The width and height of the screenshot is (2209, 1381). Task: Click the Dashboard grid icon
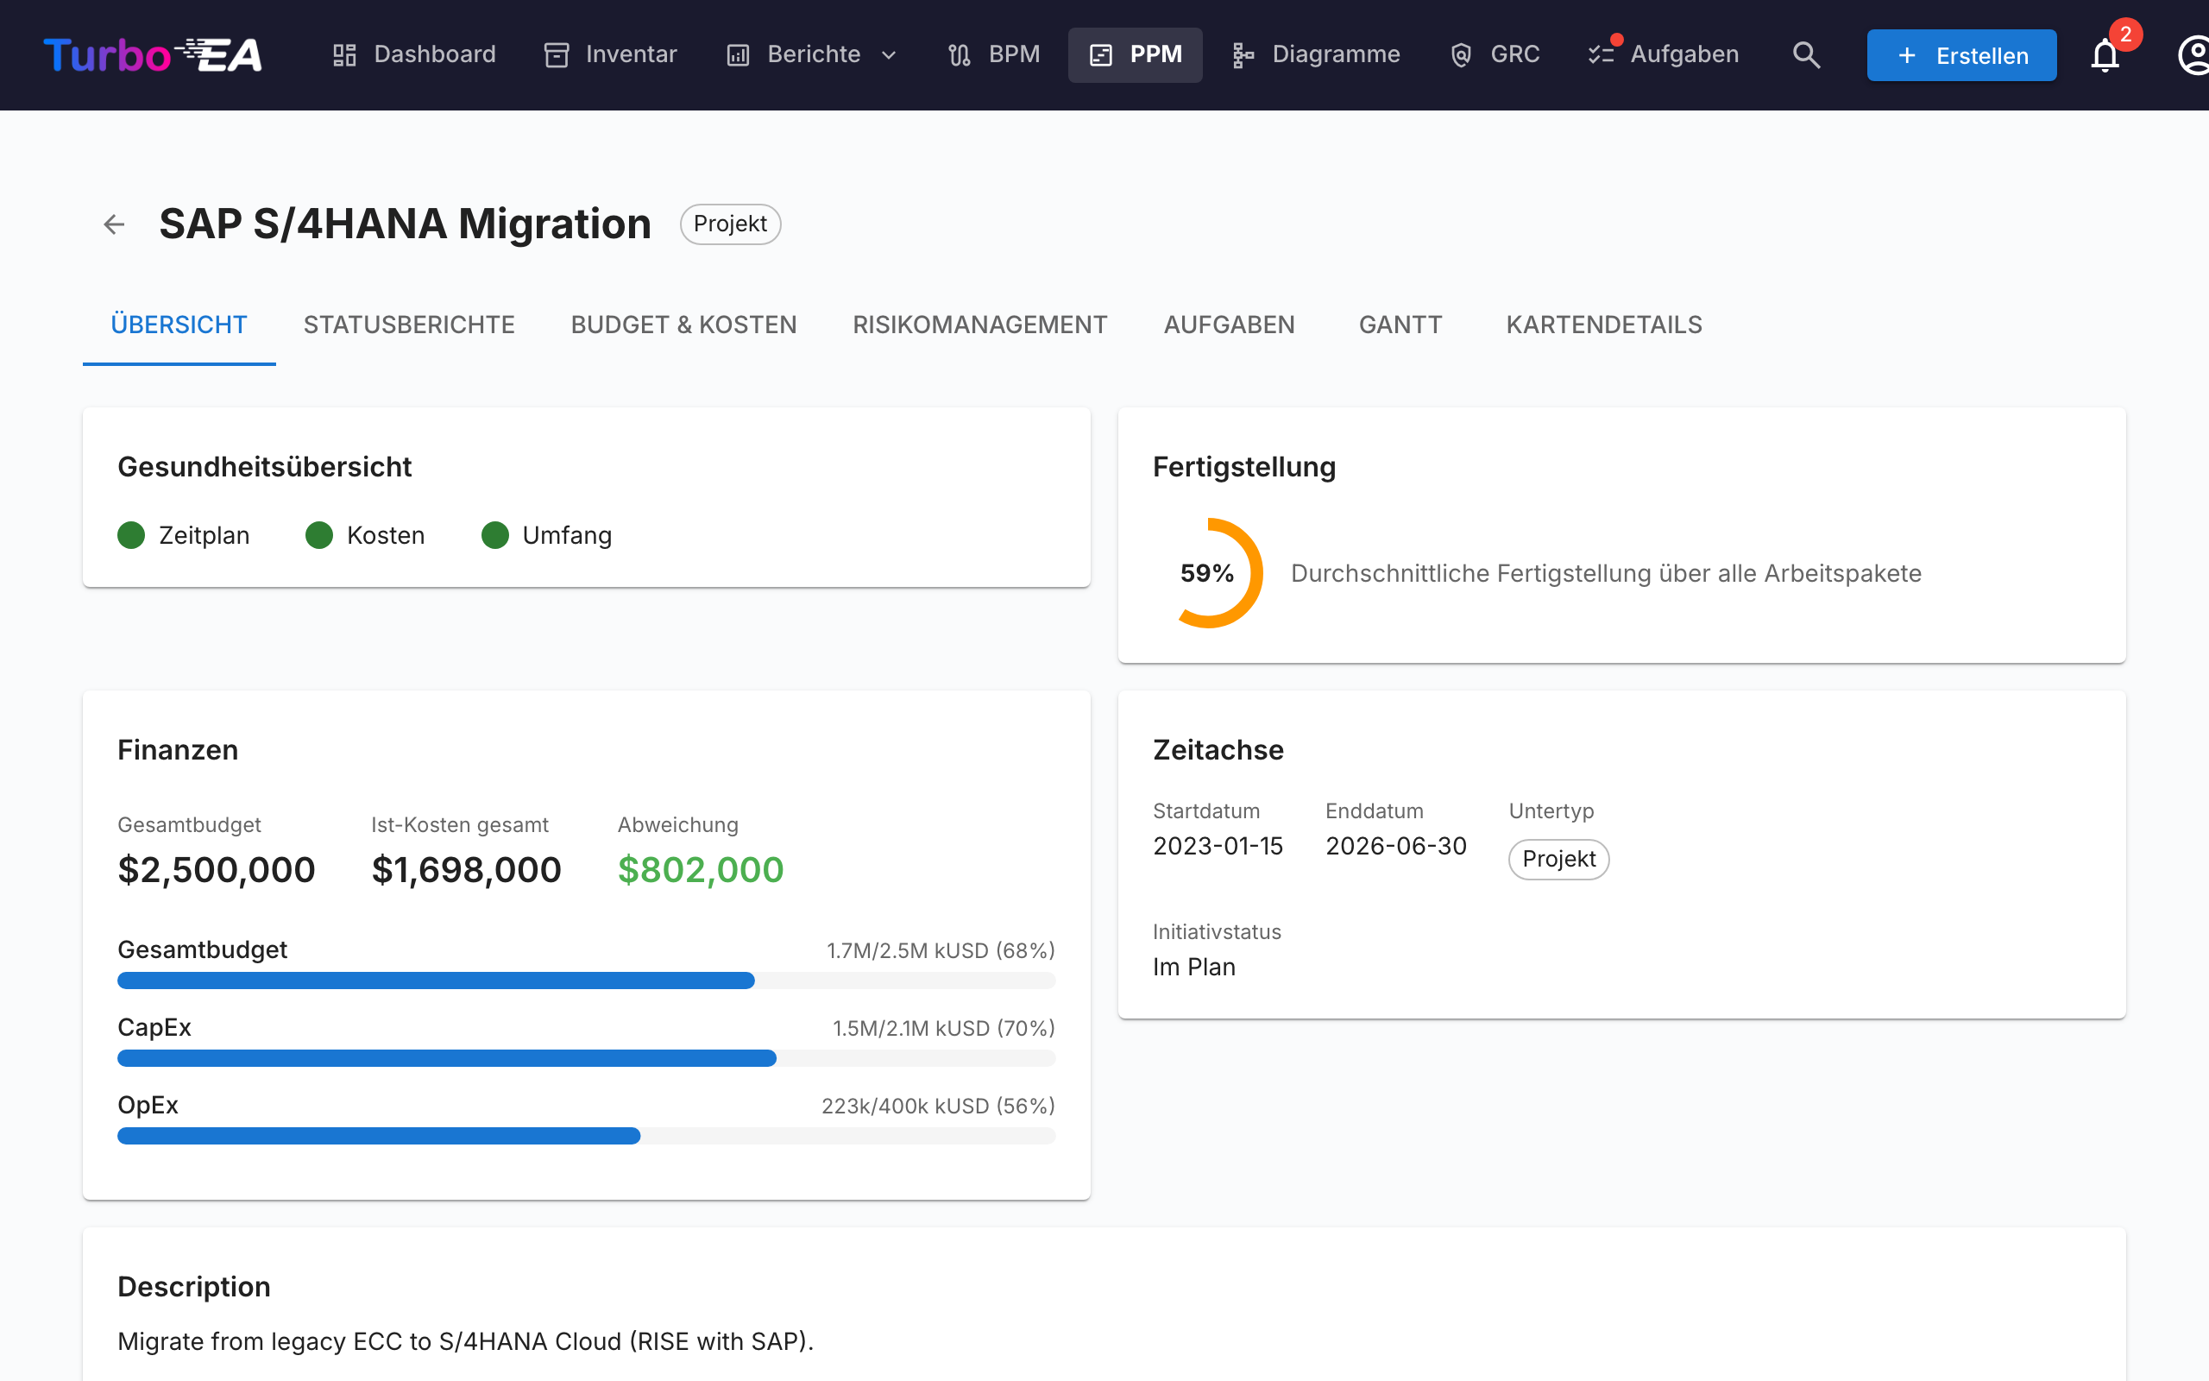click(344, 54)
